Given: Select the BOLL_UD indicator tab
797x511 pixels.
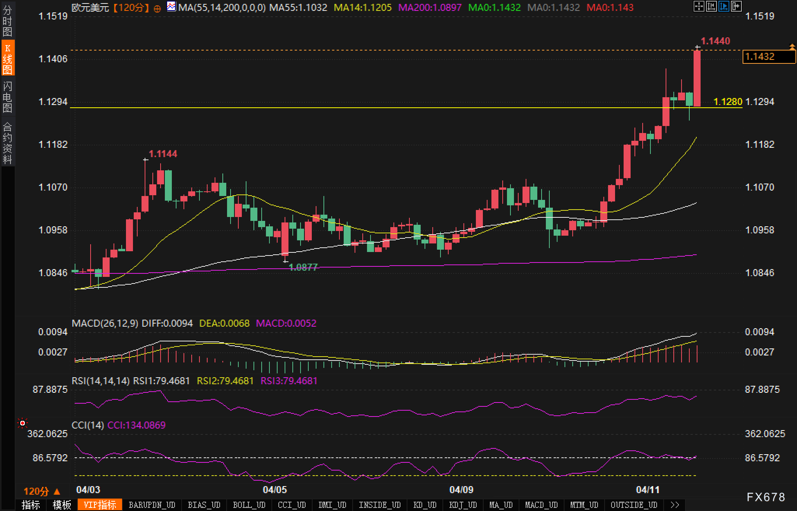Looking at the screenshot, I should 249,505.
